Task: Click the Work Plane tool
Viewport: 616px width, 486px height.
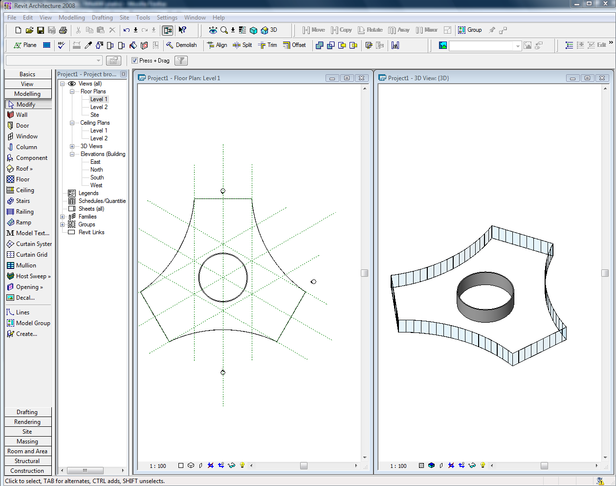Action: (x=25, y=45)
